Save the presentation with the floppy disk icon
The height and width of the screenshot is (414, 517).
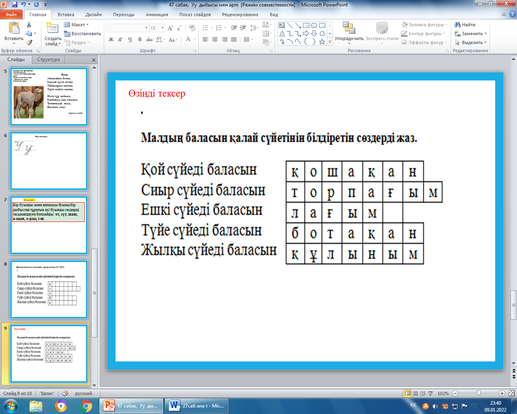(x=15, y=5)
